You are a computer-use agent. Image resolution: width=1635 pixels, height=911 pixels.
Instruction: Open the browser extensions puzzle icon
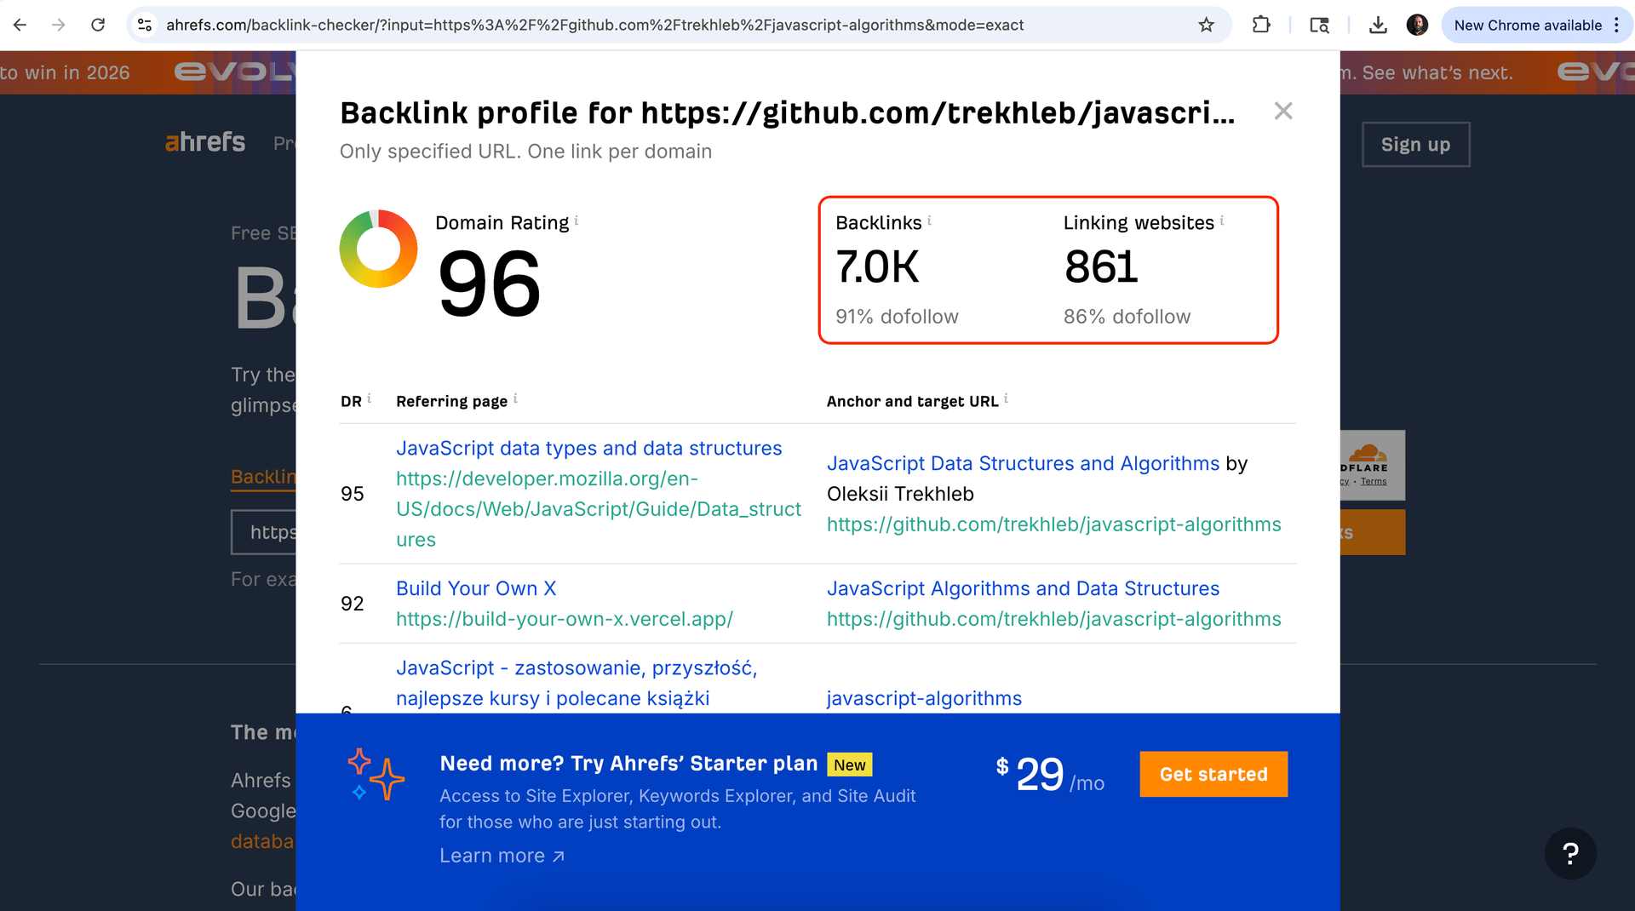(1261, 25)
